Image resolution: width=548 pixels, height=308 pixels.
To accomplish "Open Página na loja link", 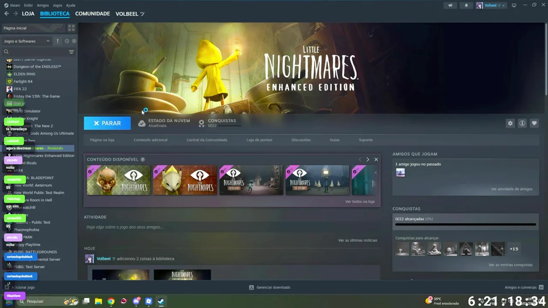I will pyautogui.click(x=102, y=140).
